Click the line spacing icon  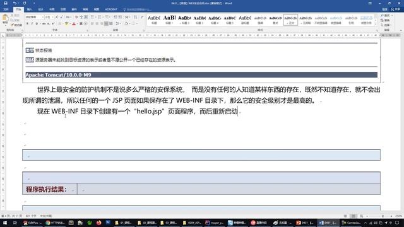tap(117, 24)
